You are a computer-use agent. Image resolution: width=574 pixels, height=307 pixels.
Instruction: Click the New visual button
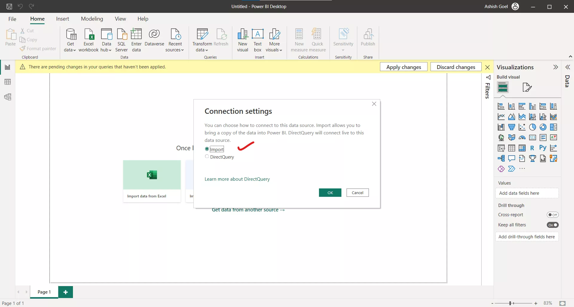(242, 39)
